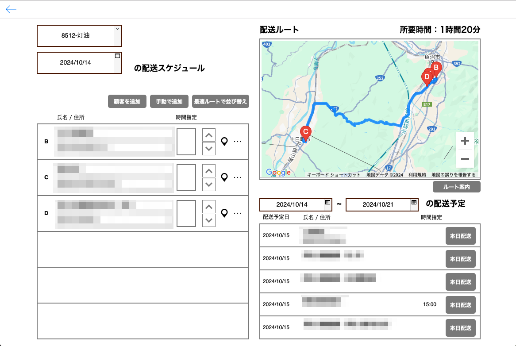Image resolution: width=516 pixels, height=346 pixels.
Task: Click 本日配送 on second delivery row
Action: pos(460,259)
